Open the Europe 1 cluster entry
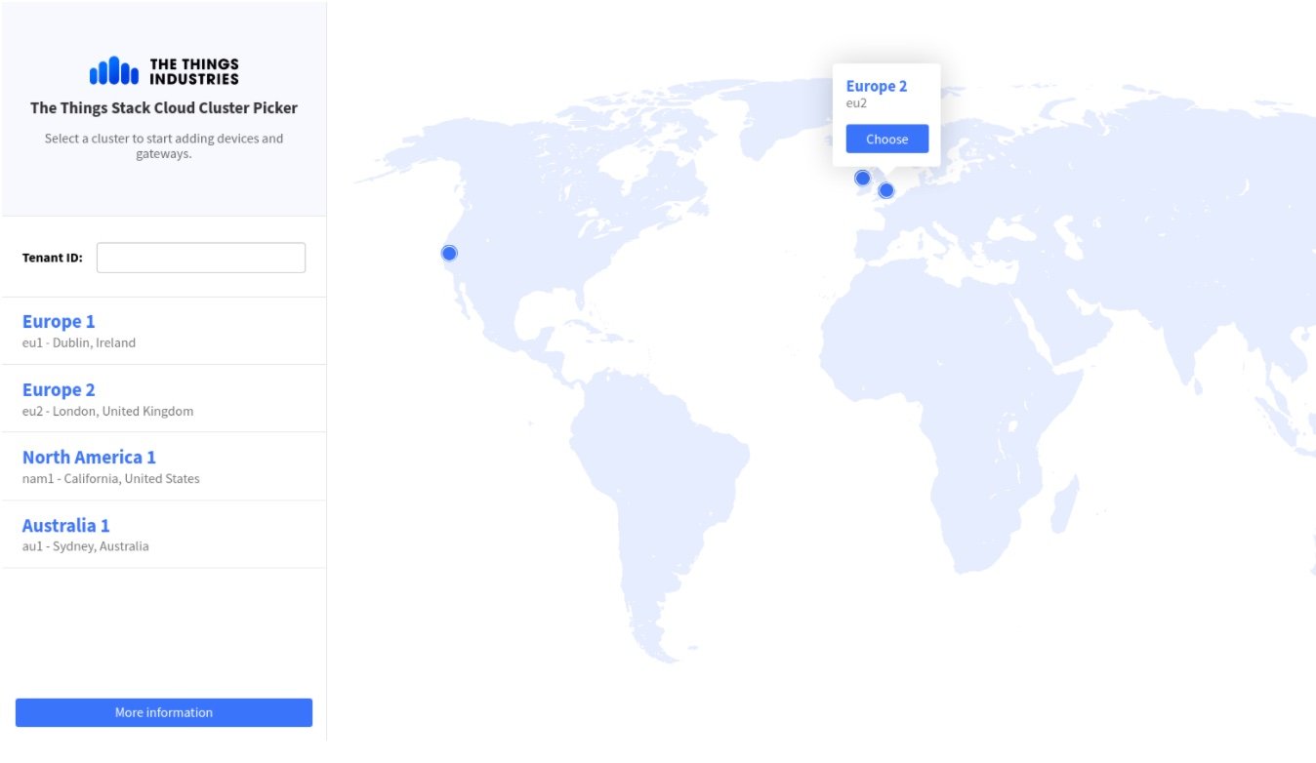Screen dimensions: 1316x763 59,322
